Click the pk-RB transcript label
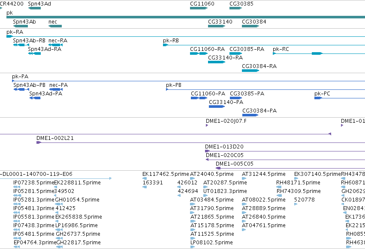 (x=171, y=40)
